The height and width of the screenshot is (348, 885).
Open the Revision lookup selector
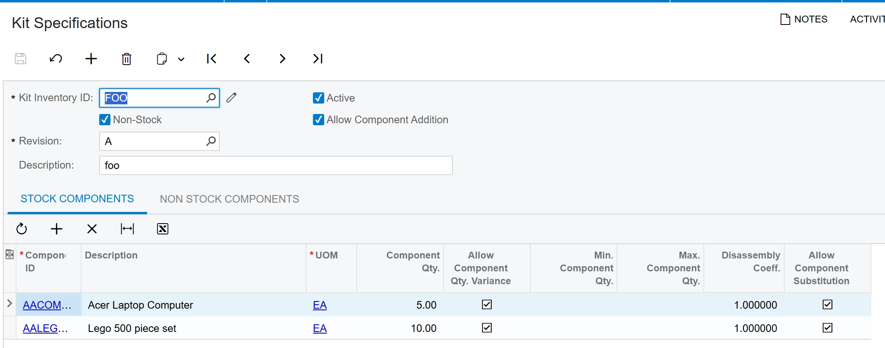coord(211,141)
